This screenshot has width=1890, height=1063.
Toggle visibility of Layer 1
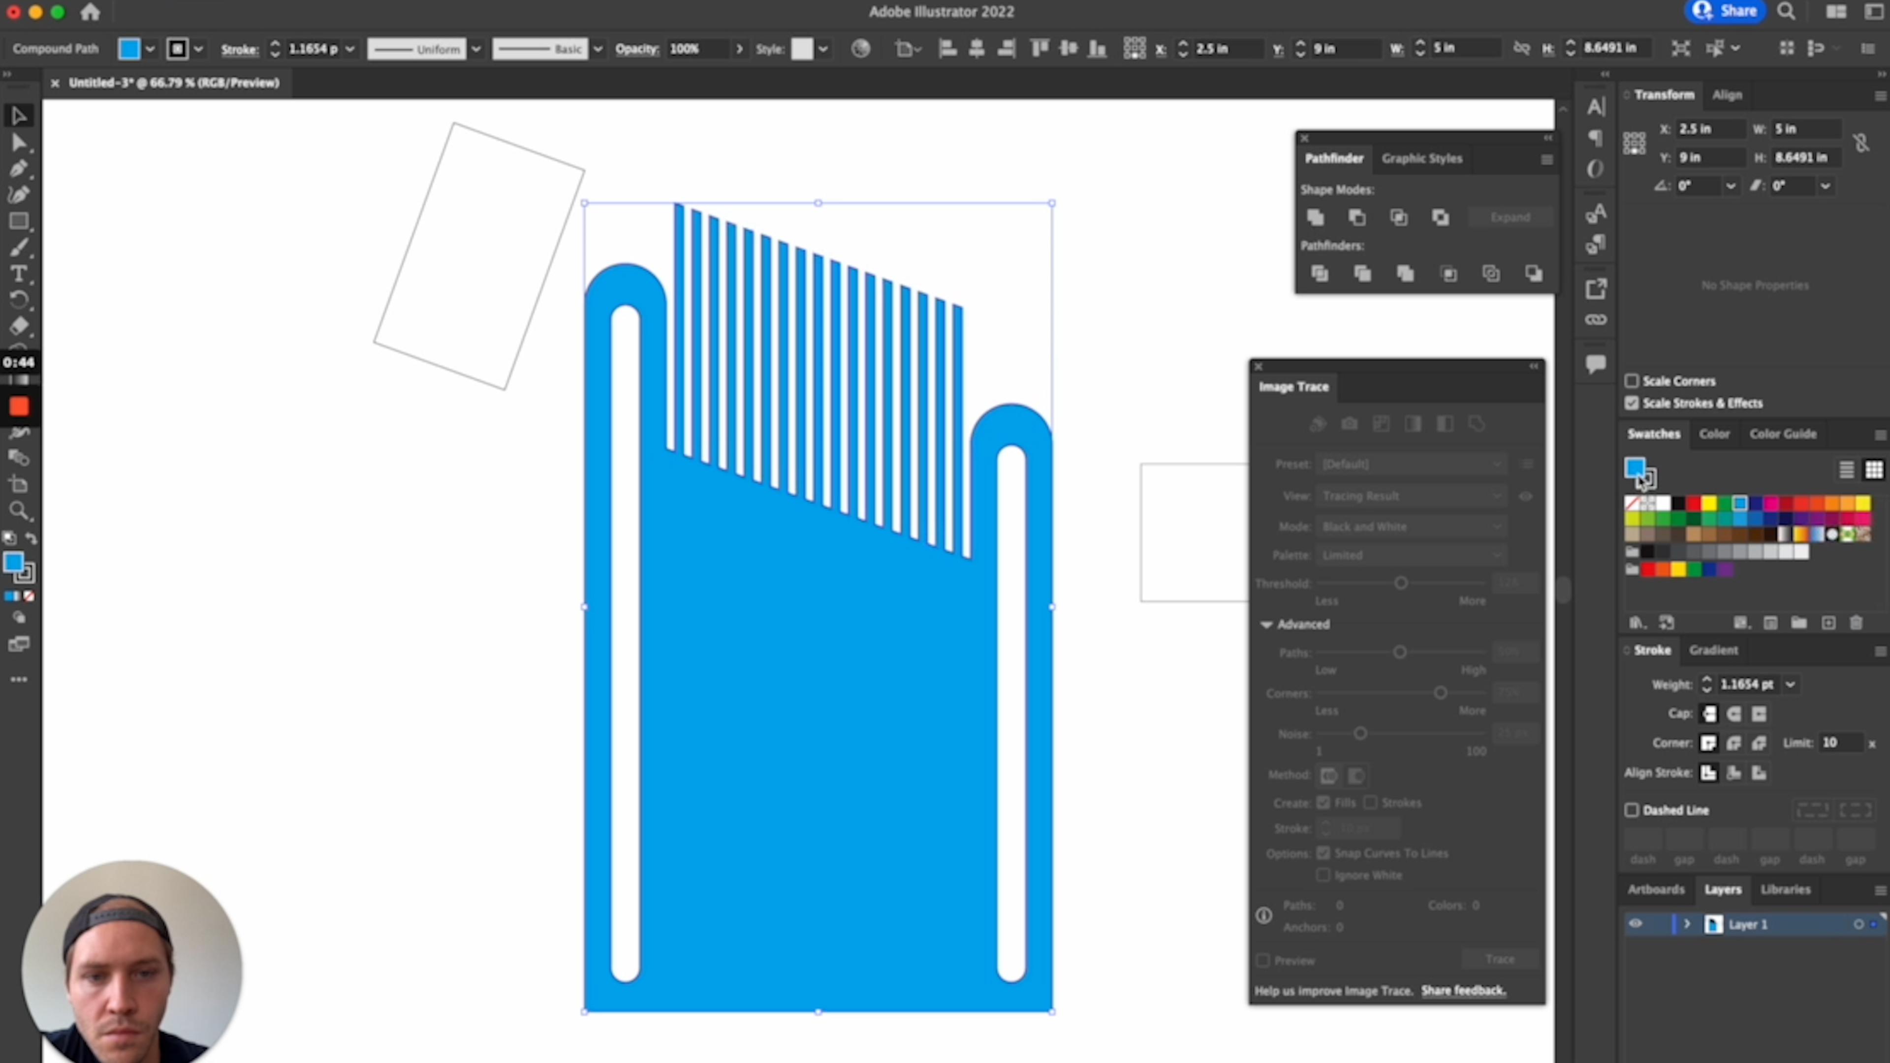(1635, 924)
